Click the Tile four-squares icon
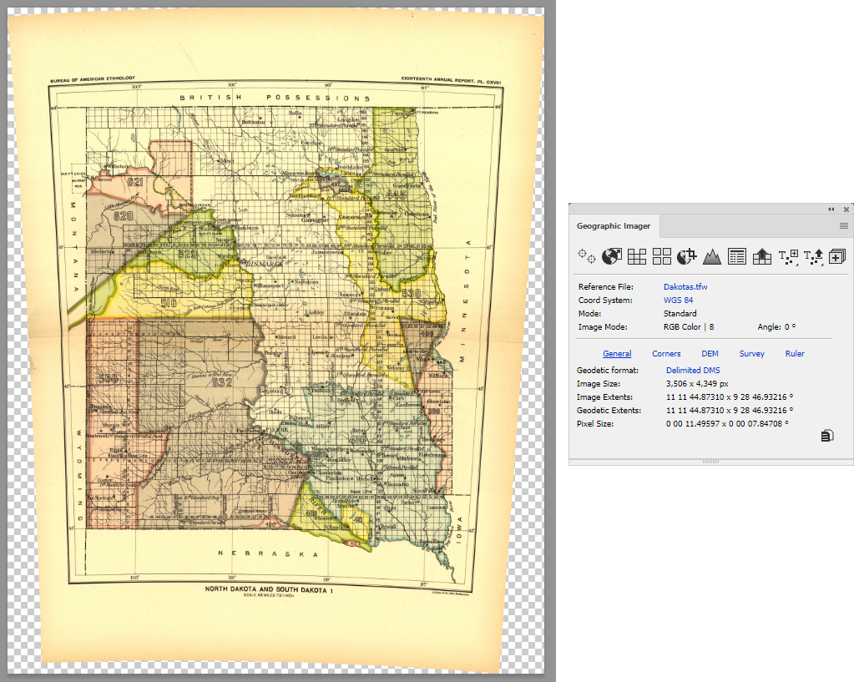This screenshot has width=864, height=682. click(662, 256)
